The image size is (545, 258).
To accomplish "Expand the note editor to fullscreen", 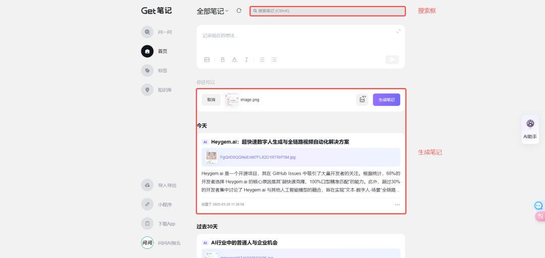I will 398,31.
